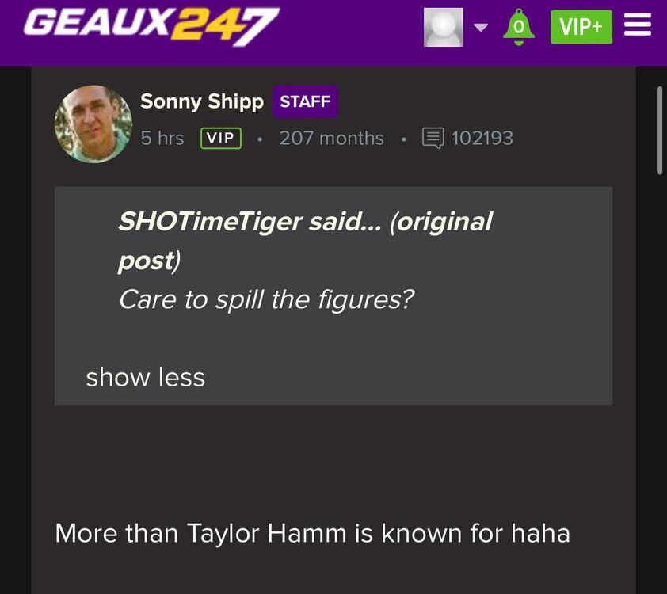Click the reply count speech bubble icon
Viewport: 667px width, 594px height.
click(433, 138)
